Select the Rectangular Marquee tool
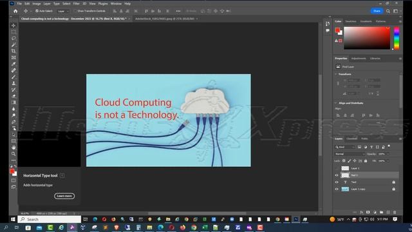Screen dimensions: 412x232 pyautogui.click(x=14, y=32)
